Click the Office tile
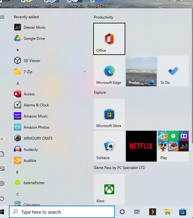193x218 pixels. [109, 39]
